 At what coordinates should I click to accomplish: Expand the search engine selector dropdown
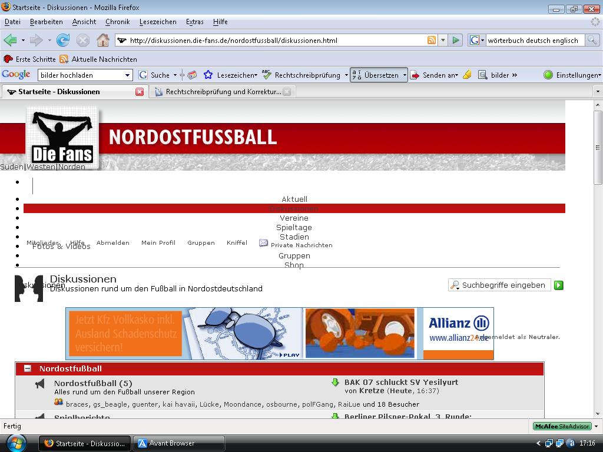[x=477, y=40]
